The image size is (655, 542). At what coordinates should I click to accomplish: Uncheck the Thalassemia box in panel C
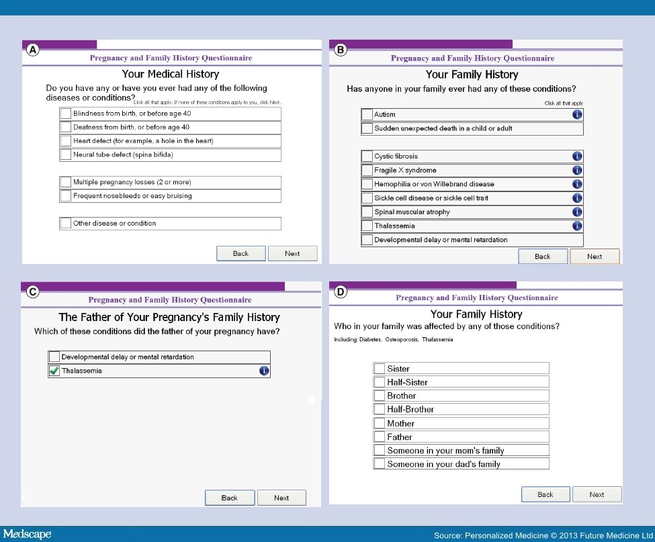(x=54, y=370)
